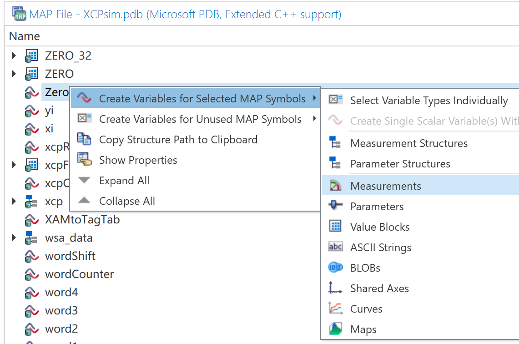Open Create Variables for Unused MAP Symbols submenu
The width and height of the screenshot is (519, 344).
[200, 119]
